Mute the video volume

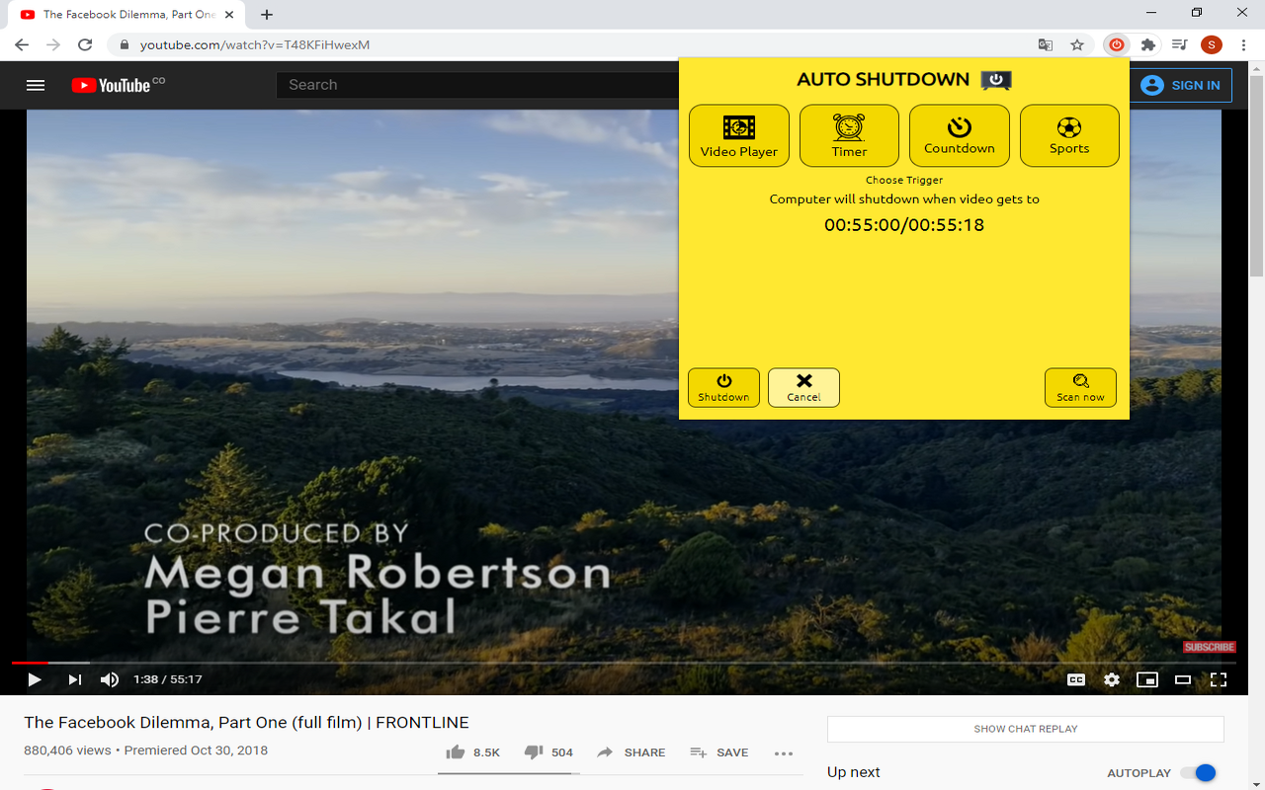(110, 679)
